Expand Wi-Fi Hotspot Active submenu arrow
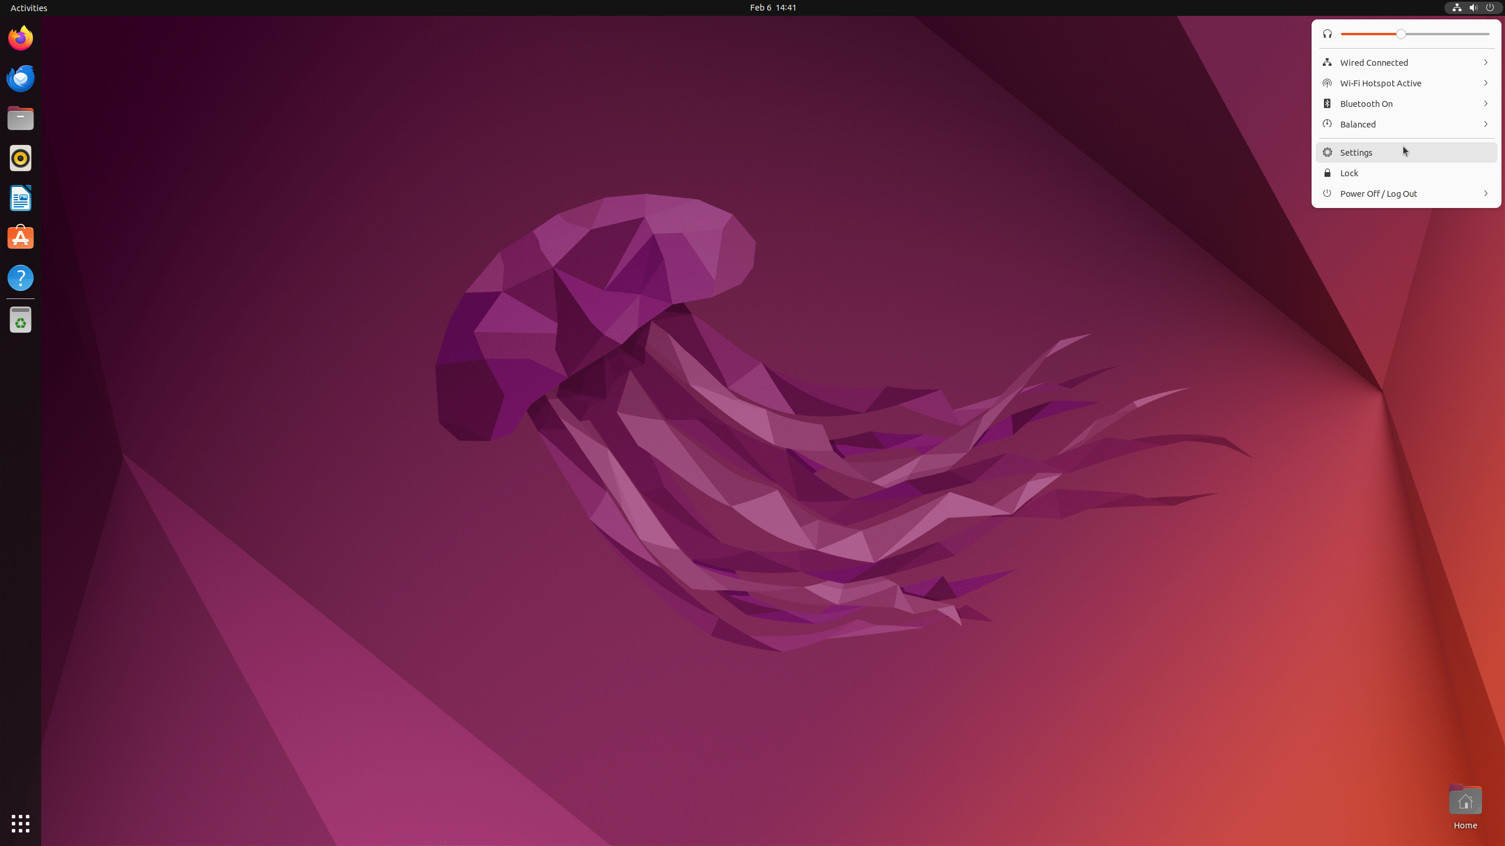 [1486, 83]
